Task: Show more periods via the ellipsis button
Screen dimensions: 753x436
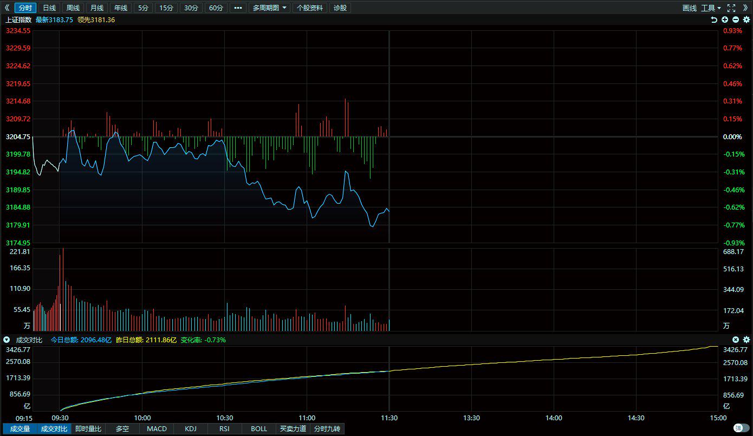Action: point(238,8)
